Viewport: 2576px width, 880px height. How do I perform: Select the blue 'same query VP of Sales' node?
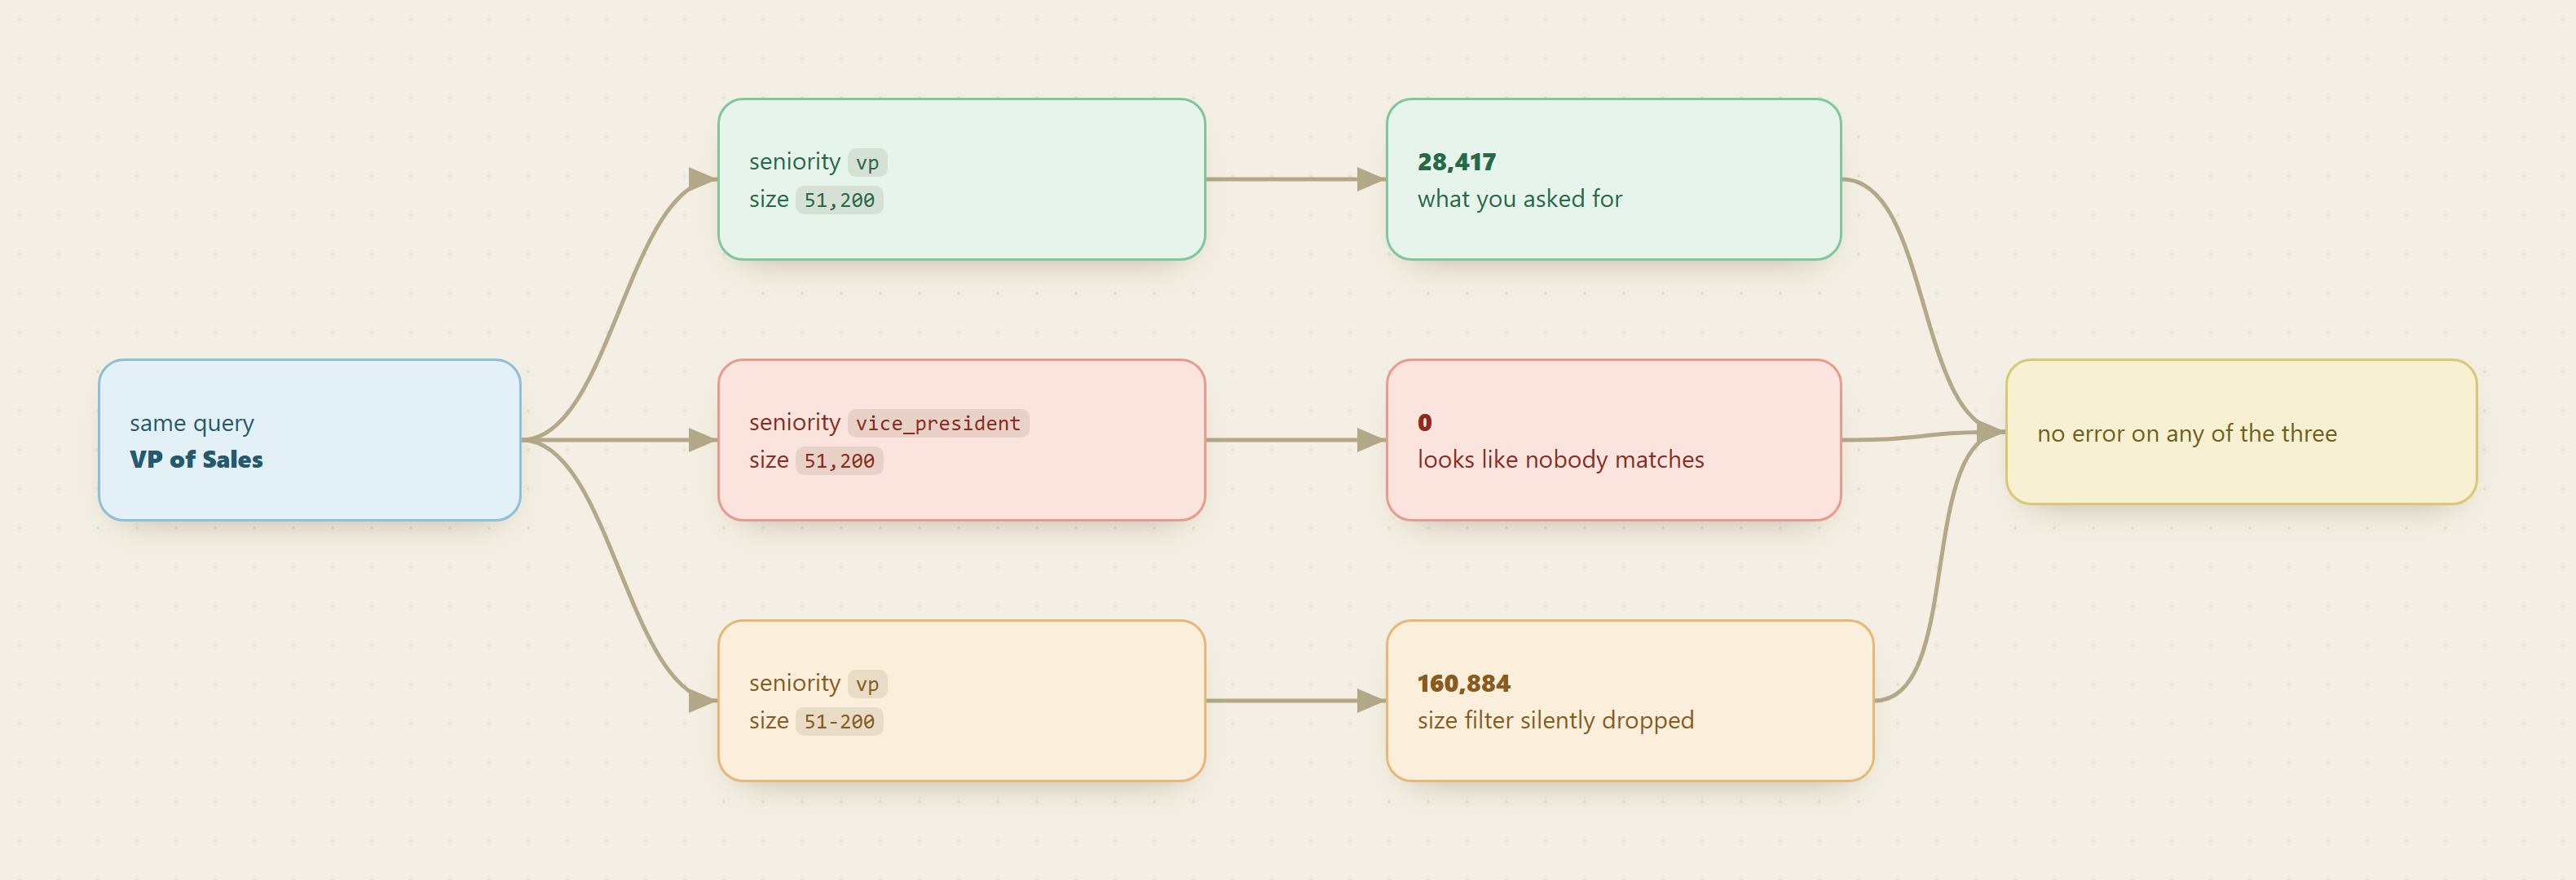pyautogui.click(x=309, y=440)
